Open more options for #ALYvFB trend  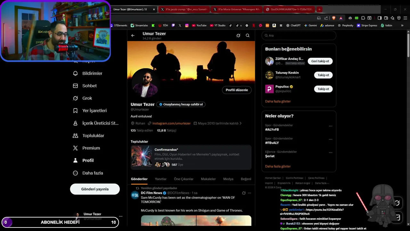[x=331, y=126]
